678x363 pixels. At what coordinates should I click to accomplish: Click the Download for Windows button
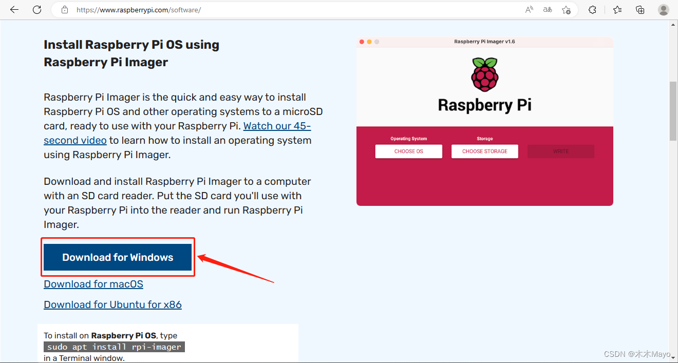coord(118,257)
